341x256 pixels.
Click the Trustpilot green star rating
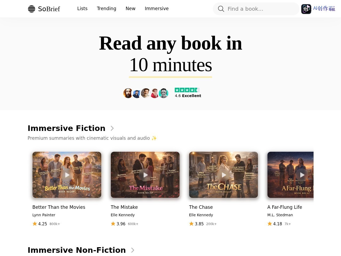point(187,90)
